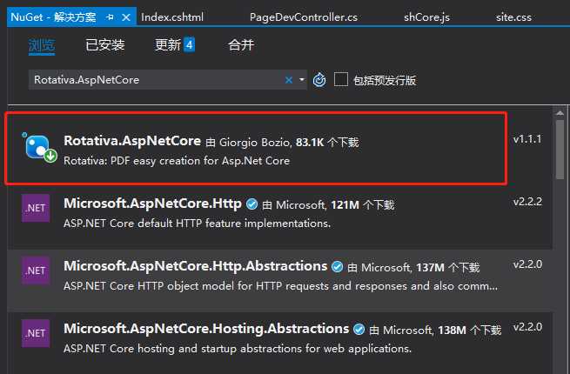Click .NET icon of Hosting.Abstractions package
The image size is (570, 374).
[36, 333]
